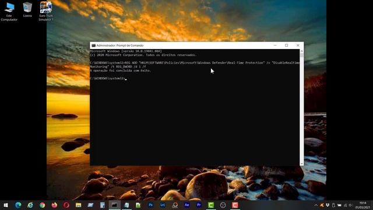Open the clock and date flyout
373x210 pixels.
[363, 205]
